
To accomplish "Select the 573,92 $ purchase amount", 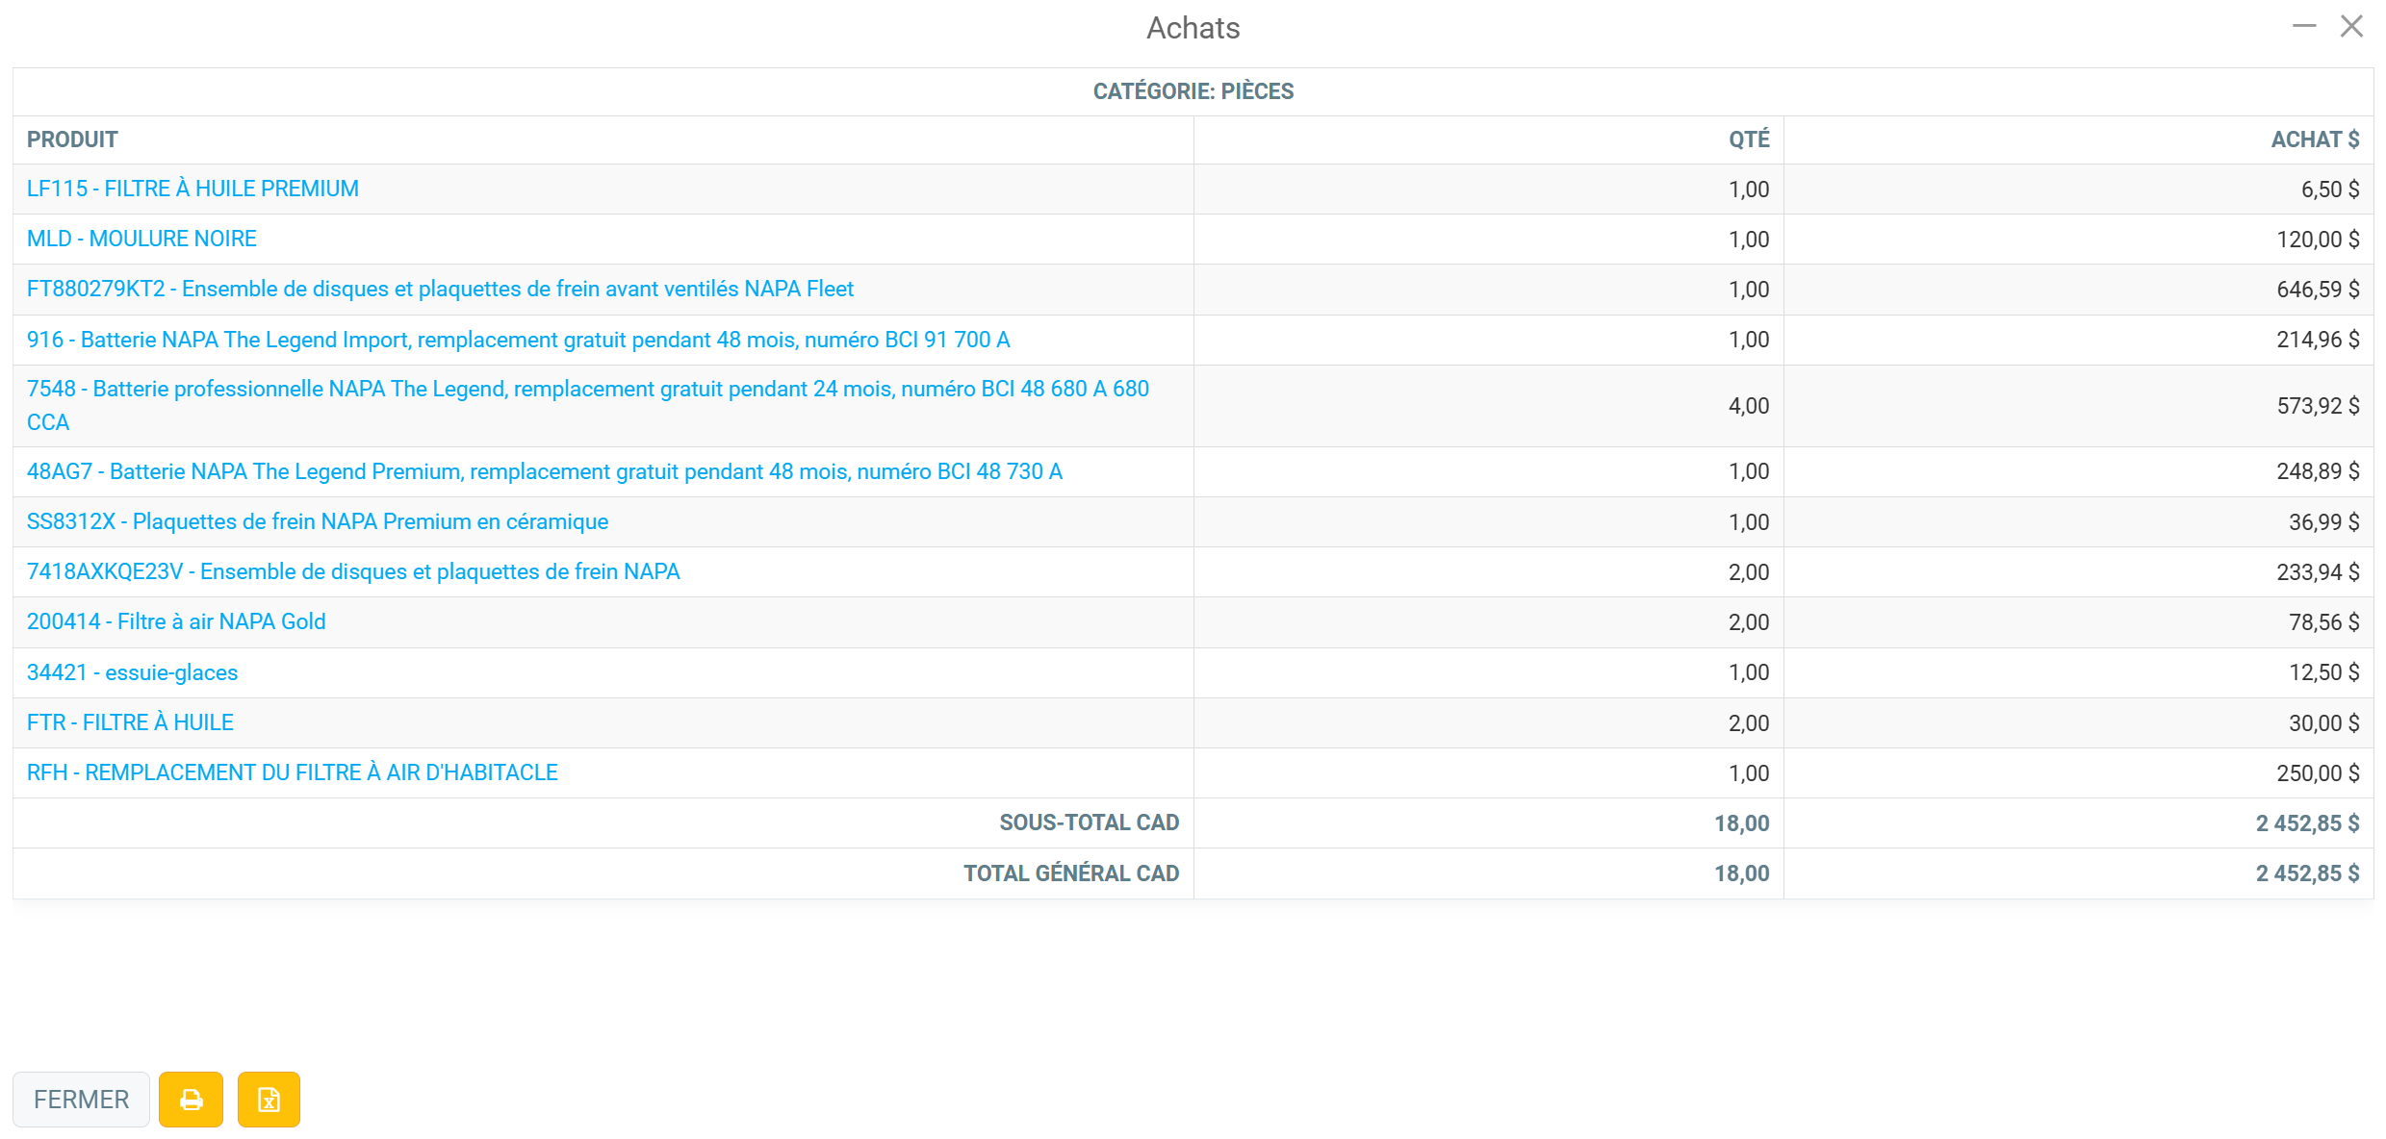I will pyautogui.click(x=2318, y=406).
